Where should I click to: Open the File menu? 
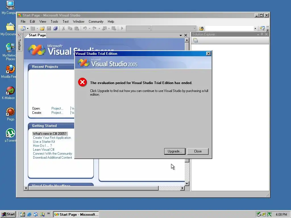click(x=23, y=22)
